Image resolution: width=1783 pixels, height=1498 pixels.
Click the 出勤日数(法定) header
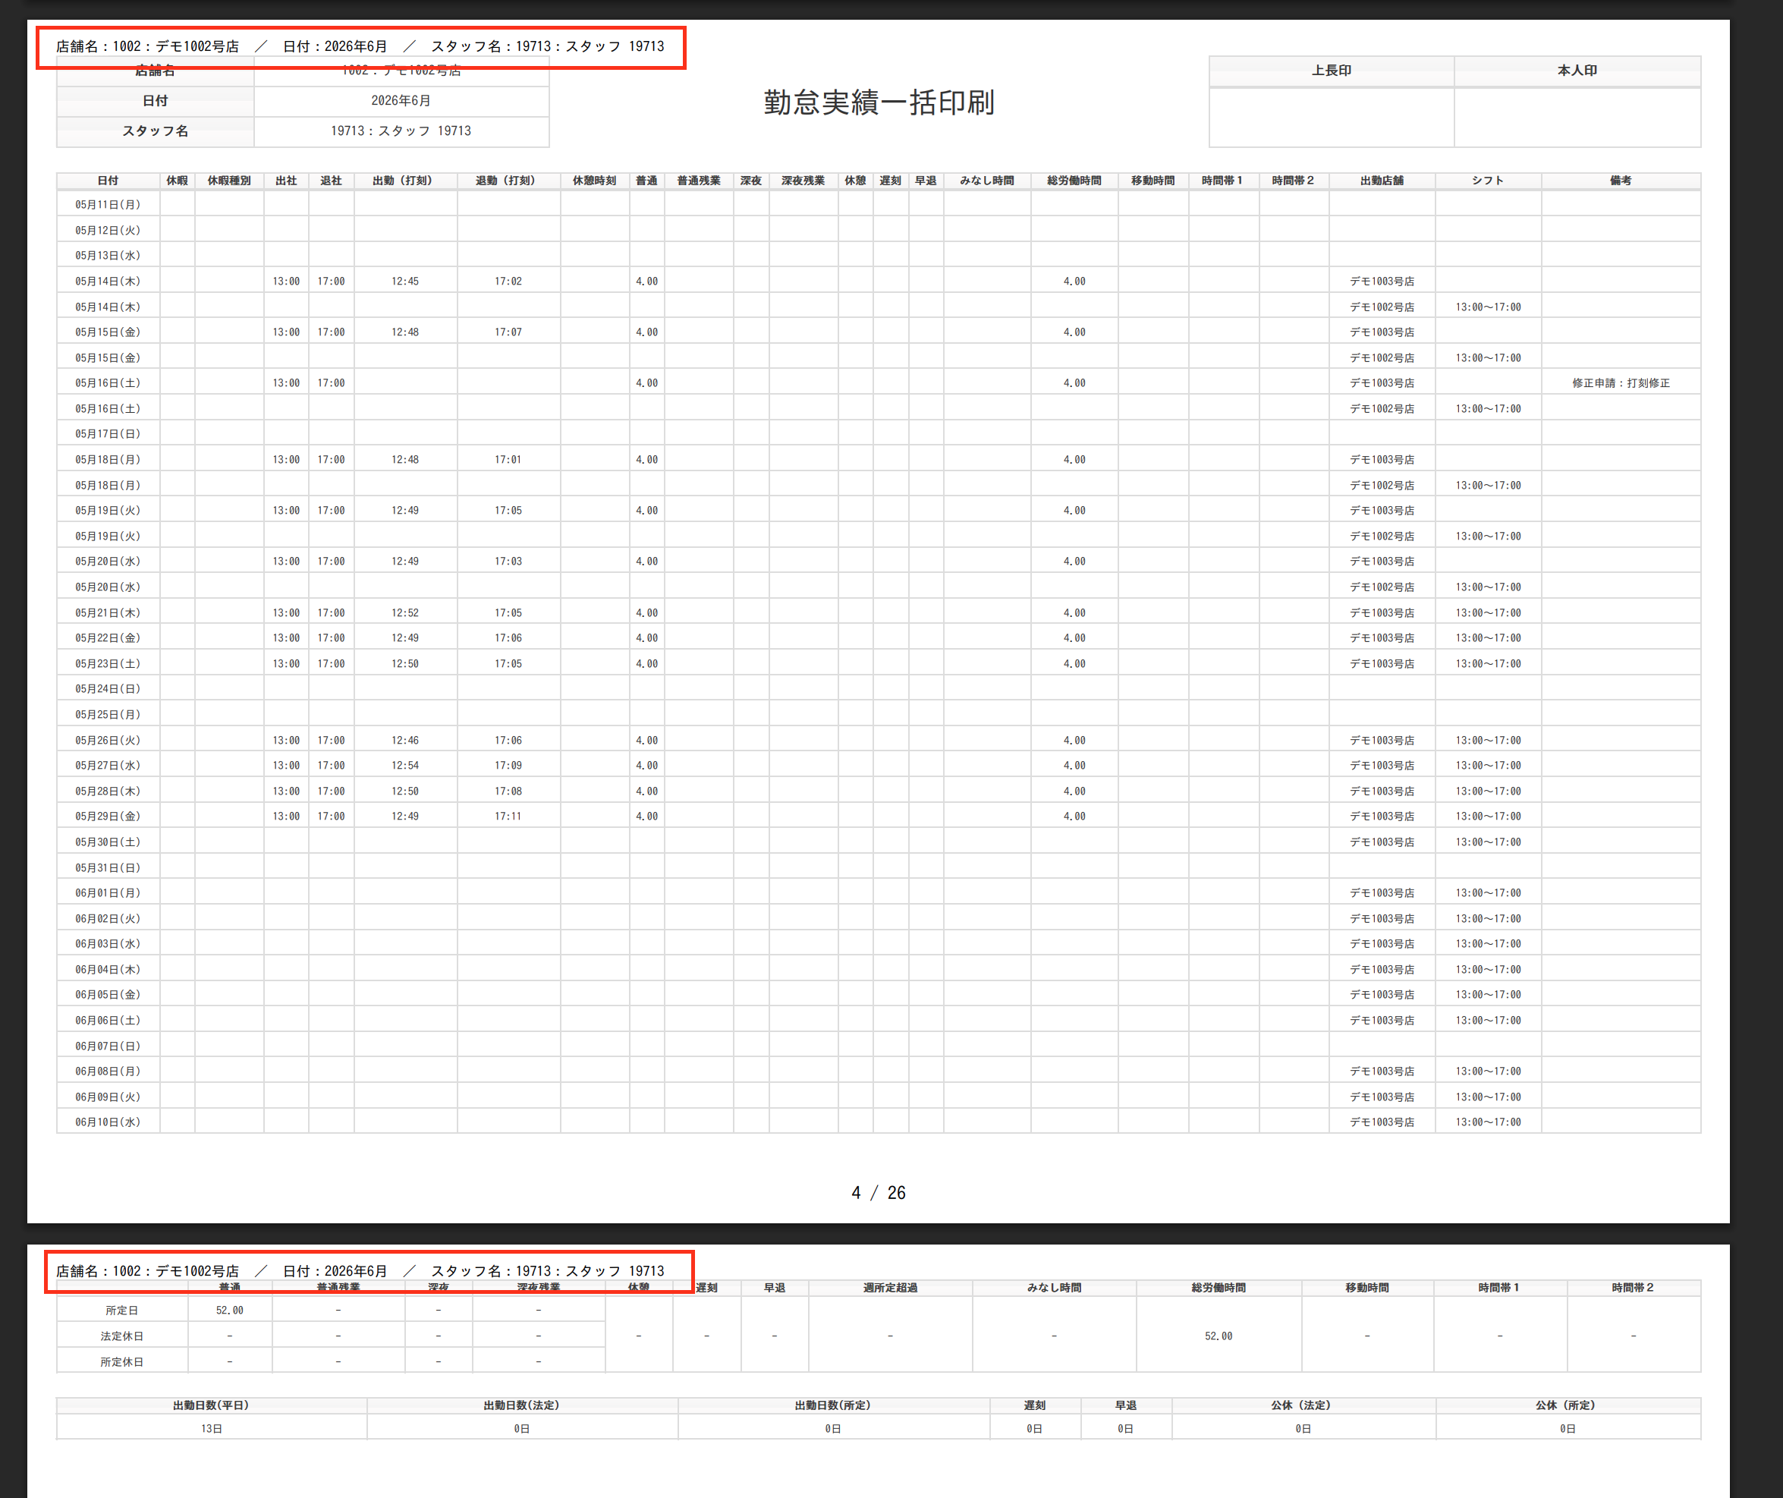[521, 1405]
